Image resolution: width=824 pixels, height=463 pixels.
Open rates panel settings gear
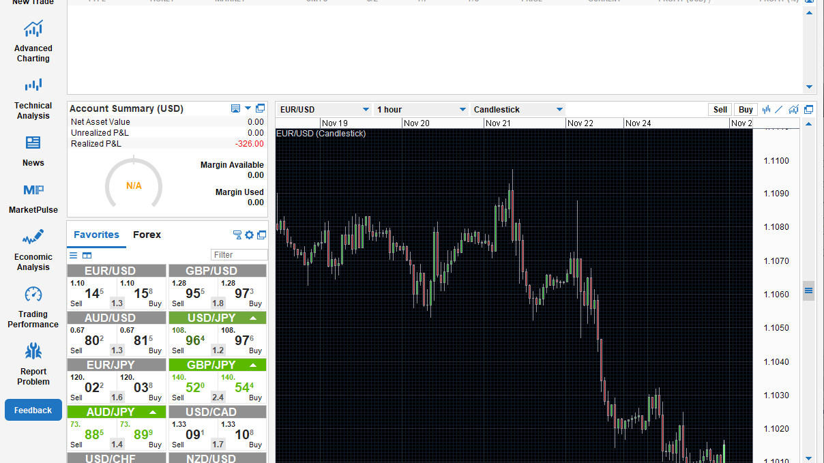[x=249, y=235]
